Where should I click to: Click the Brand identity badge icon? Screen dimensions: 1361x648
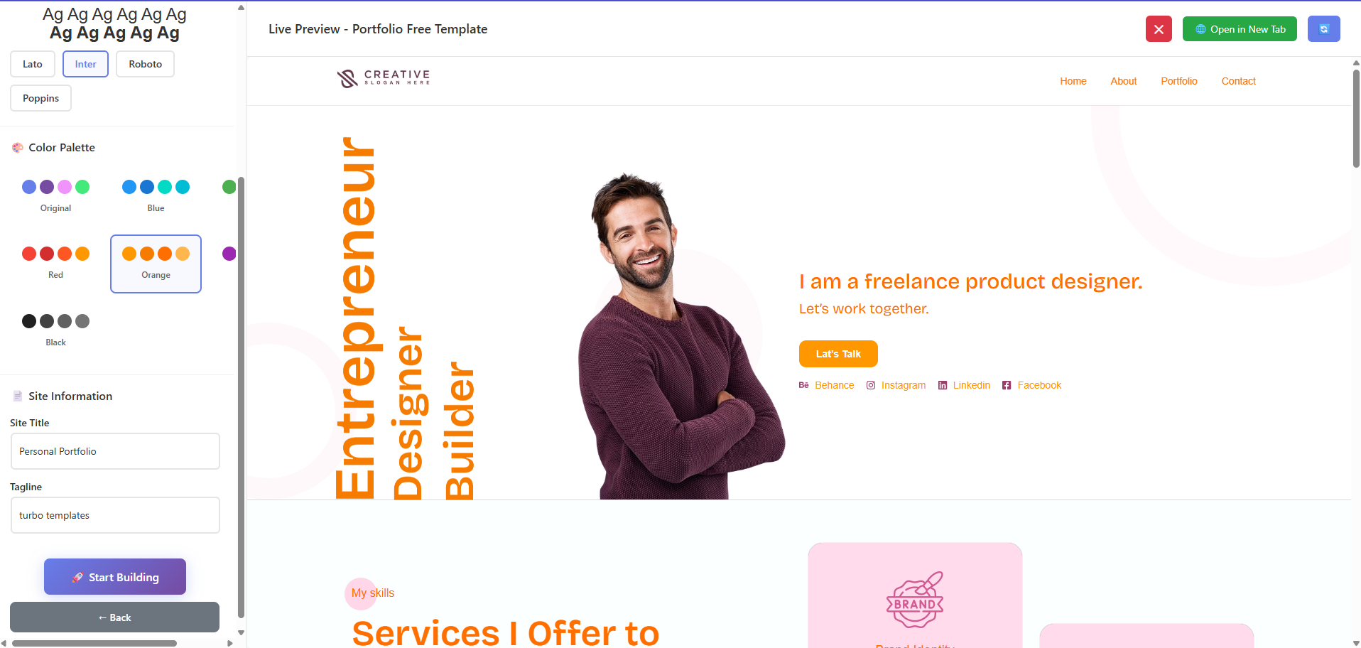915,600
